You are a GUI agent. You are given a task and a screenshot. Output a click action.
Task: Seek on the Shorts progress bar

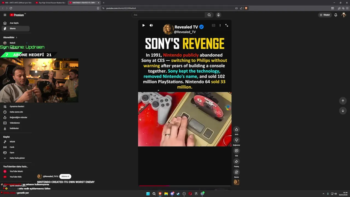click(185, 186)
